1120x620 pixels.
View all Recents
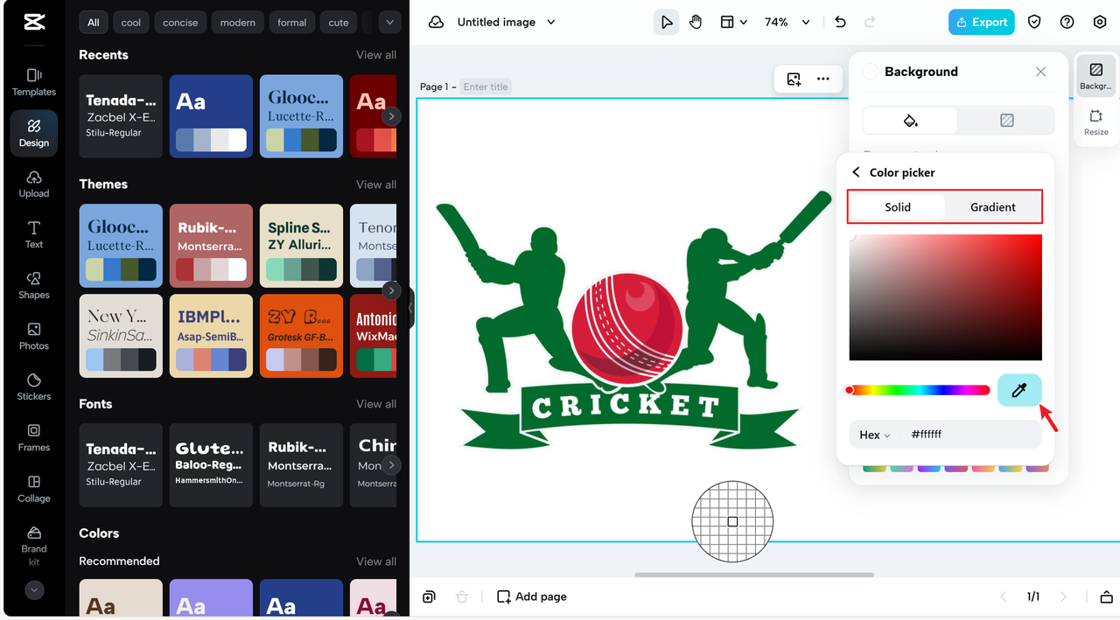click(x=376, y=54)
